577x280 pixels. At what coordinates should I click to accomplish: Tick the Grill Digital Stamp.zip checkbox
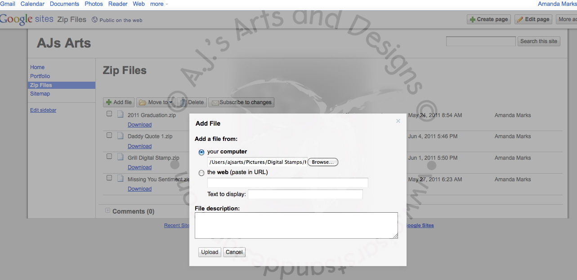pos(109,157)
